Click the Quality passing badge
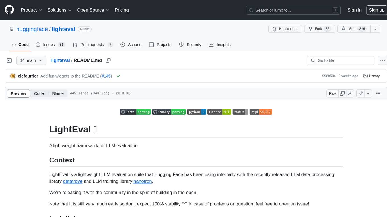387x217 pixels. [x=169, y=112]
